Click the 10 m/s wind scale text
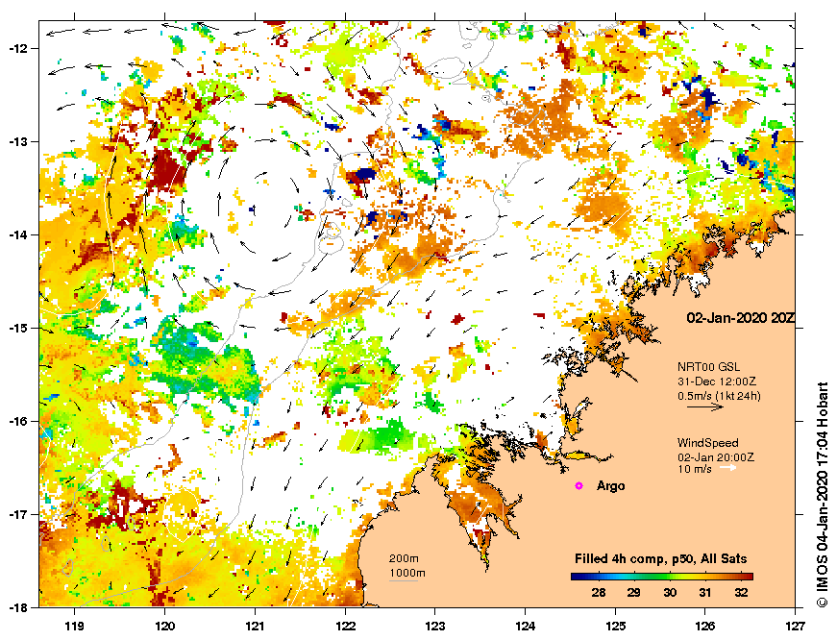This screenshot has width=837, height=640. click(x=695, y=469)
